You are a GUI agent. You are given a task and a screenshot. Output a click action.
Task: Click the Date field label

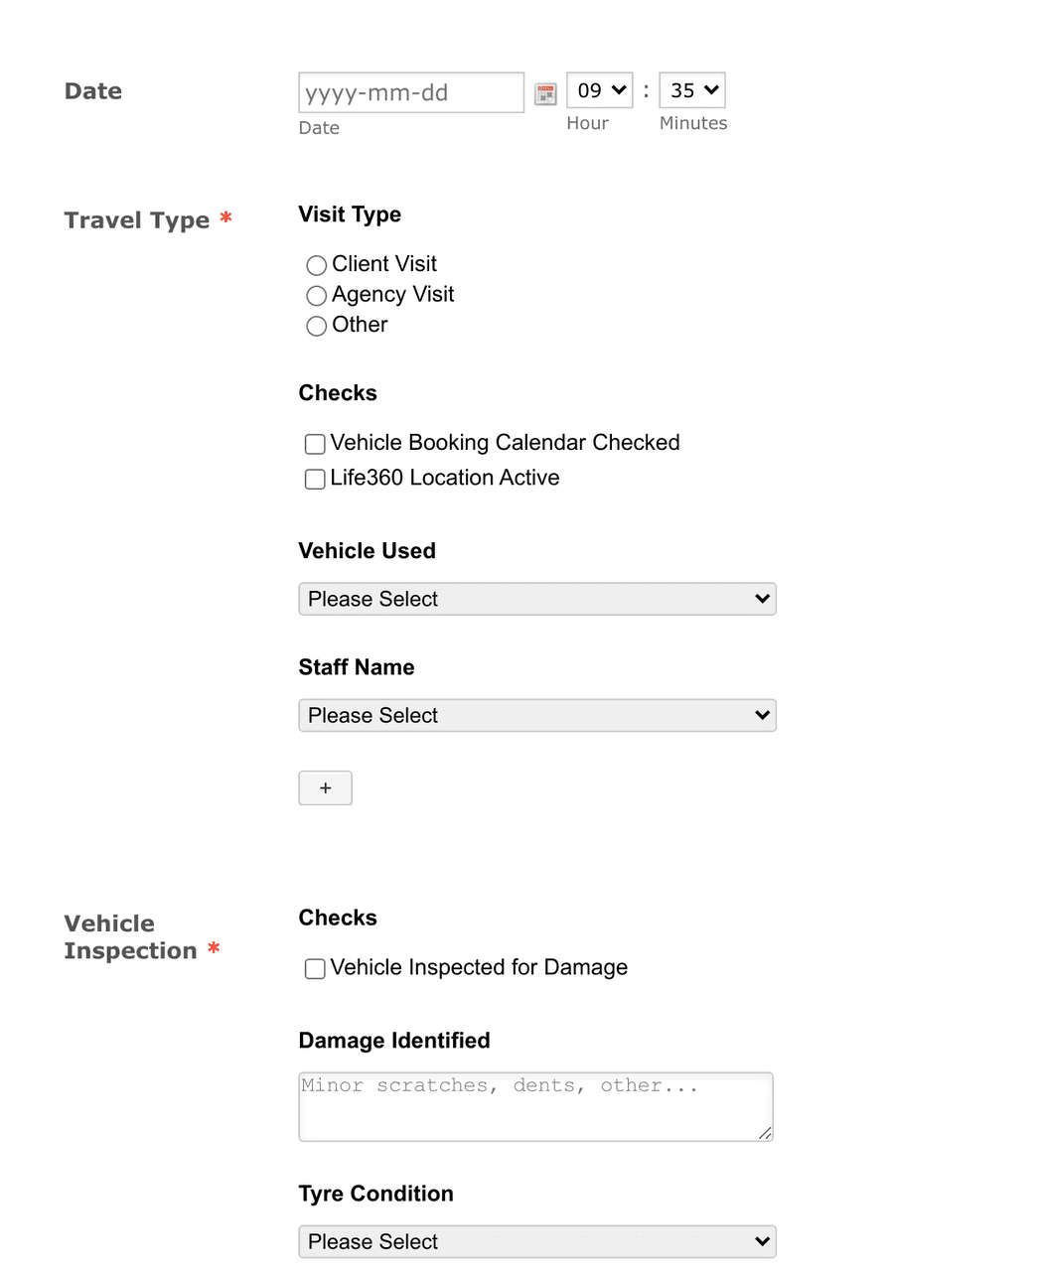click(92, 90)
